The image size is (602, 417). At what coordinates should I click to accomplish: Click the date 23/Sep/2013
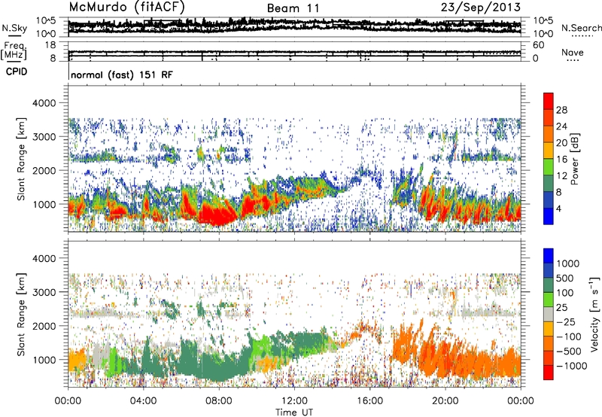480,8
